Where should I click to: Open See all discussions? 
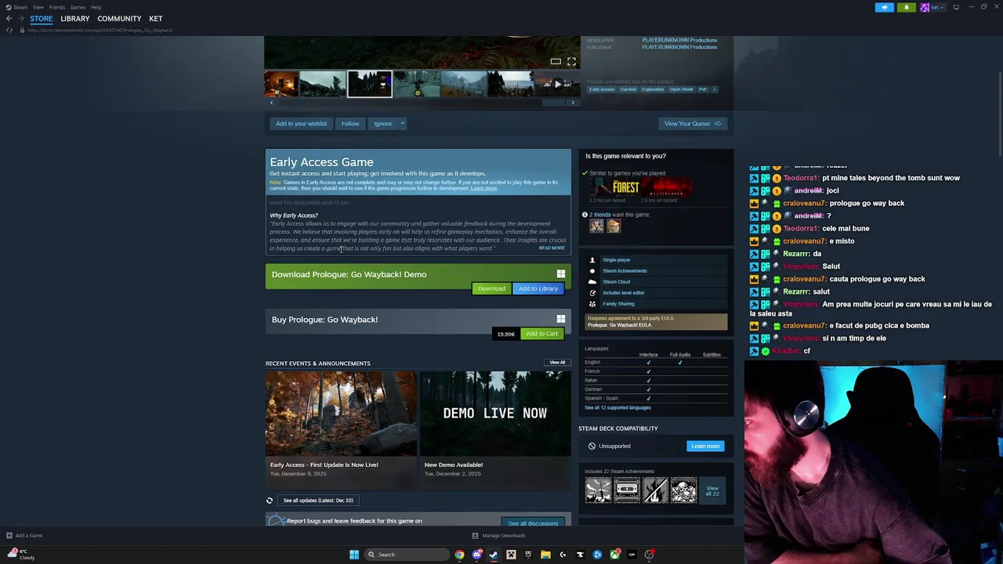[x=533, y=523]
